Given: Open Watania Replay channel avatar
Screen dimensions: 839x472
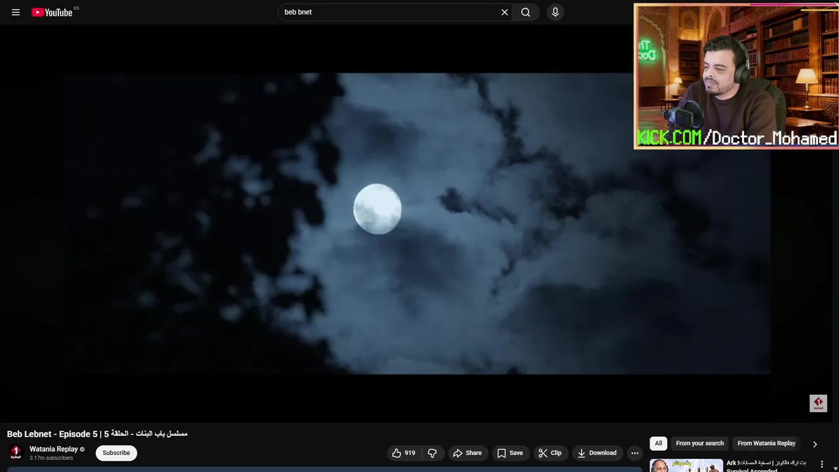Looking at the screenshot, I should 15,453.
